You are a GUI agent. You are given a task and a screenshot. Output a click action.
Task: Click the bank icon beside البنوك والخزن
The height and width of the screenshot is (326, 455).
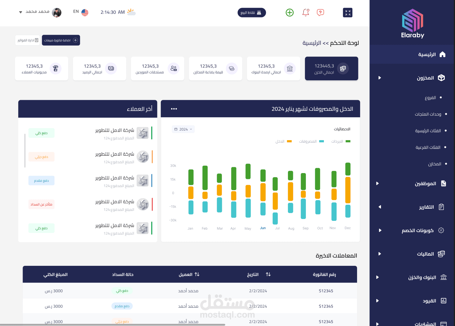pyautogui.click(x=444, y=277)
